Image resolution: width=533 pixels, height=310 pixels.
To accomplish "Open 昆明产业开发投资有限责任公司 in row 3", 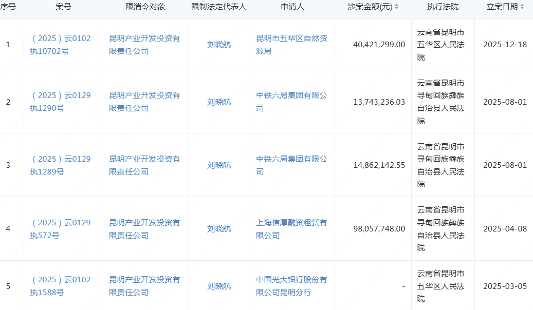I will (144, 165).
